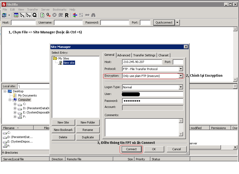Viewport: 239px width, 174px height.
Task: Click inside the Port input field
Action: click(178, 62)
